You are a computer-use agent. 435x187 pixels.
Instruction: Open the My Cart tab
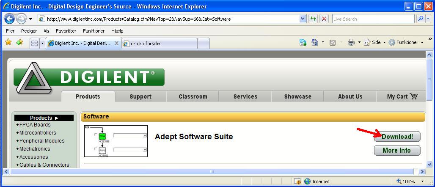point(401,96)
